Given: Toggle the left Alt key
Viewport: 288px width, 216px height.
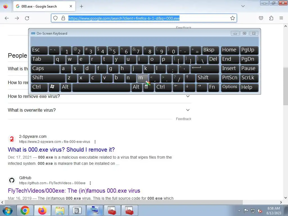Looking at the screenshot, I should (66, 87).
